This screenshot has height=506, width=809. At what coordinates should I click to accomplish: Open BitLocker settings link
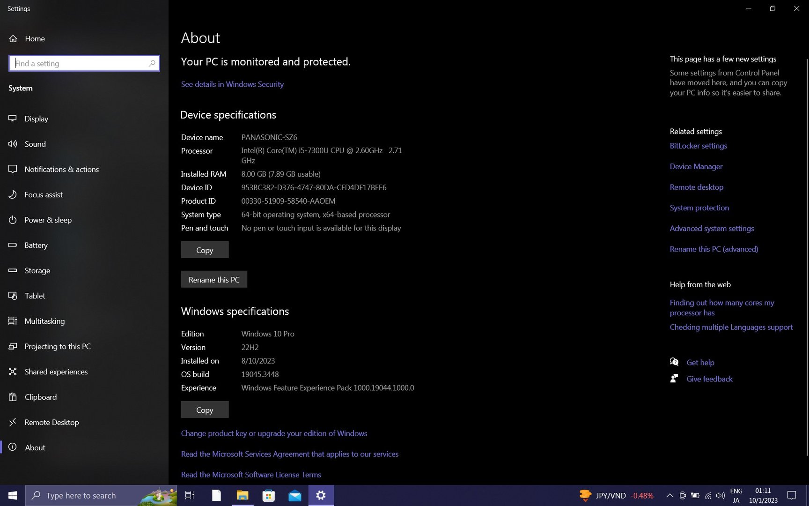(698, 146)
